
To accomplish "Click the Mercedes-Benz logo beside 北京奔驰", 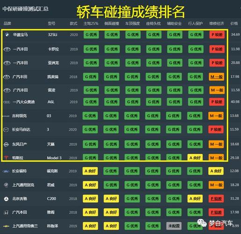I will point(6,199).
